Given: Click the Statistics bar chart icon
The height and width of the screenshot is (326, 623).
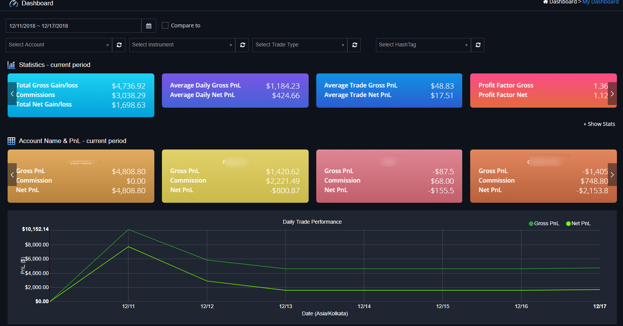Looking at the screenshot, I should (11, 65).
